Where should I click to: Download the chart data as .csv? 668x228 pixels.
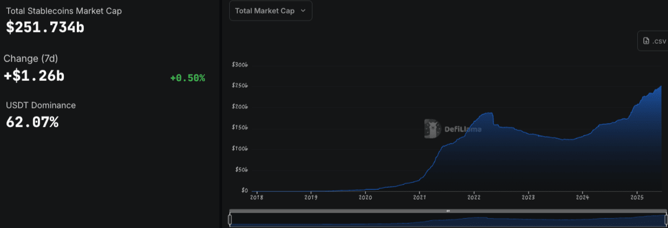pyautogui.click(x=653, y=41)
